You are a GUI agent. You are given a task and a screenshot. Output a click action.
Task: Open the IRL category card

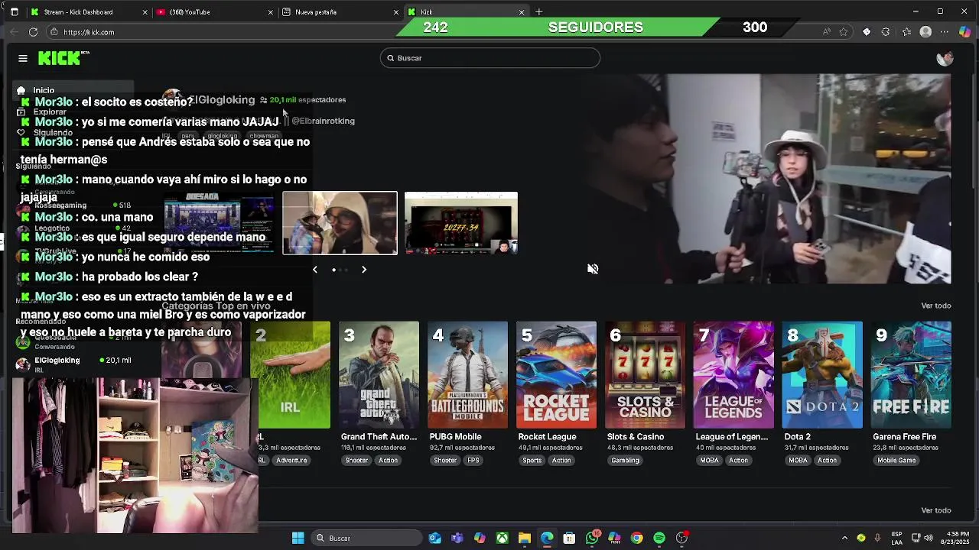tap(291, 374)
